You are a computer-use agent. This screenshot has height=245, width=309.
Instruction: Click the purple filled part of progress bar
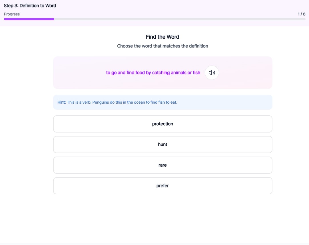coord(29,19)
